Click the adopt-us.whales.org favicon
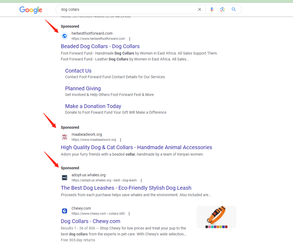Image resolution: width=293 pixels, height=244 pixels. click(x=65, y=178)
